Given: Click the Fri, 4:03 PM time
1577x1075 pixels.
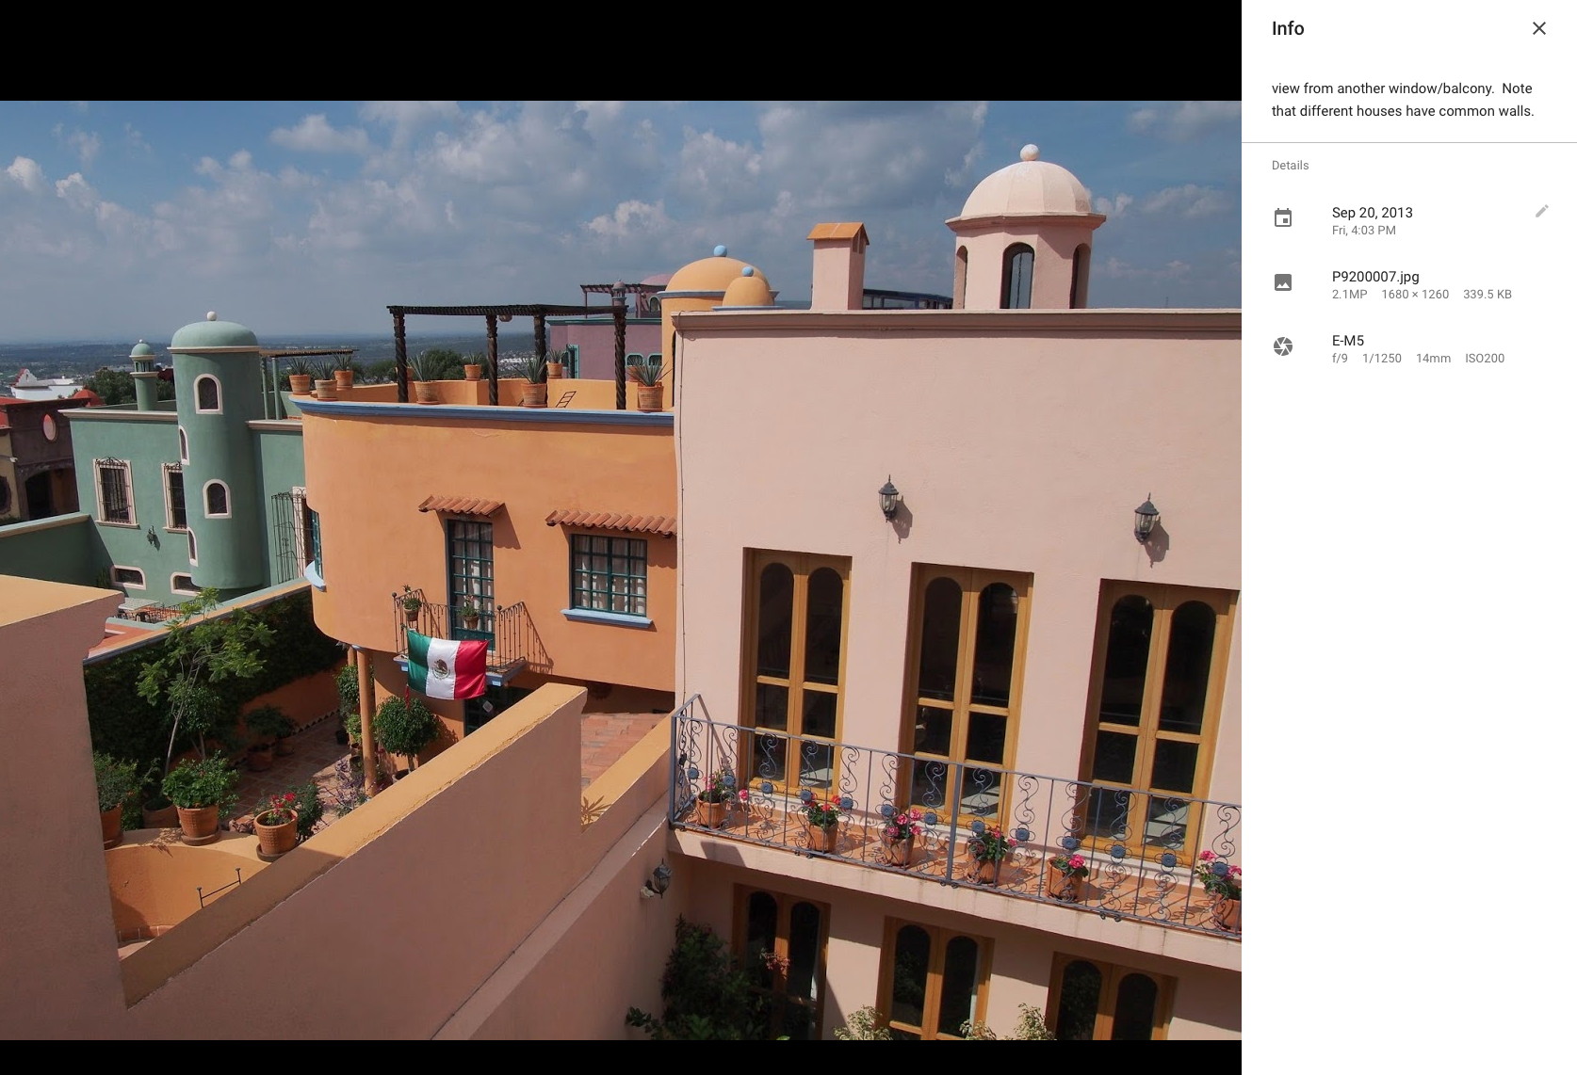Looking at the screenshot, I should [1363, 231].
